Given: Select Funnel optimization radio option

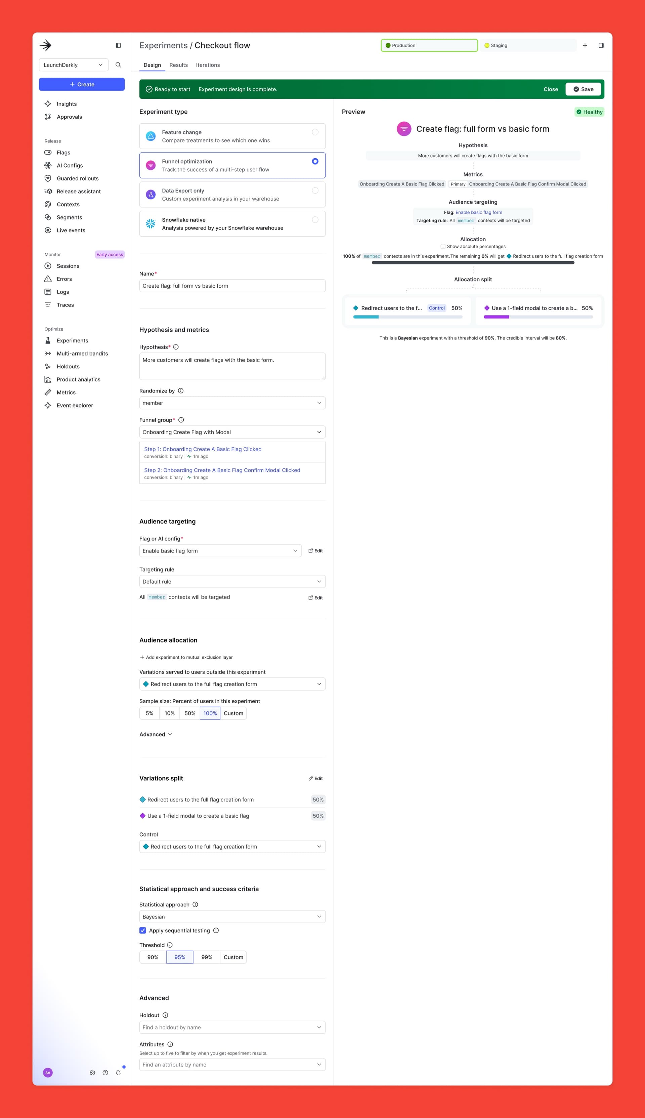Looking at the screenshot, I should 315,161.
